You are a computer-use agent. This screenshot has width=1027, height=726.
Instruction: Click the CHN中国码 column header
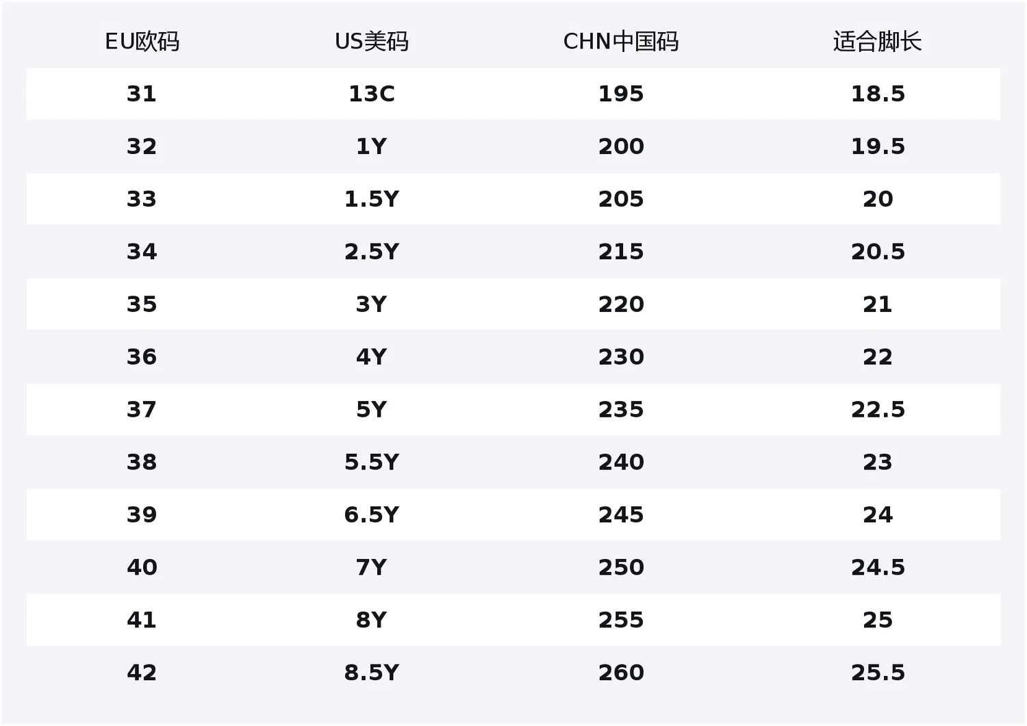pyautogui.click(x=621, y=42)
